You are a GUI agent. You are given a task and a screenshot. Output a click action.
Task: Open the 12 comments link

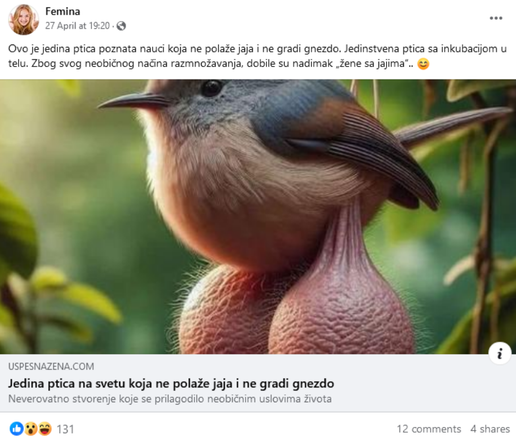point(429,429)
